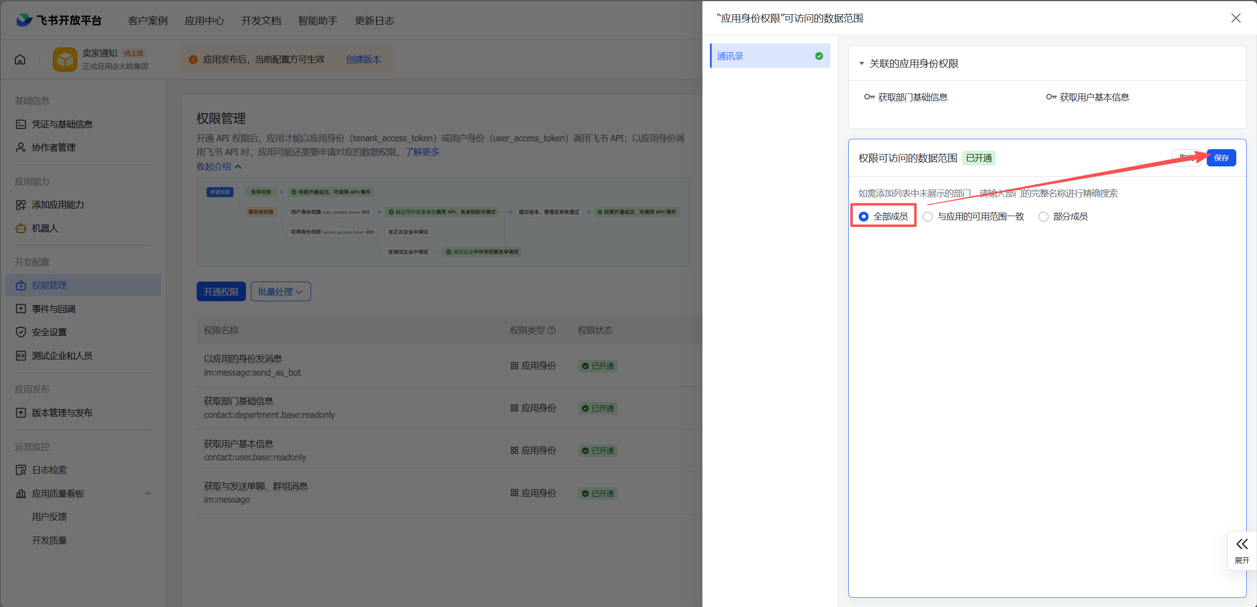1257x607 pixels.
Task: Click the home icon in header
Action: (x=20, y=59)
